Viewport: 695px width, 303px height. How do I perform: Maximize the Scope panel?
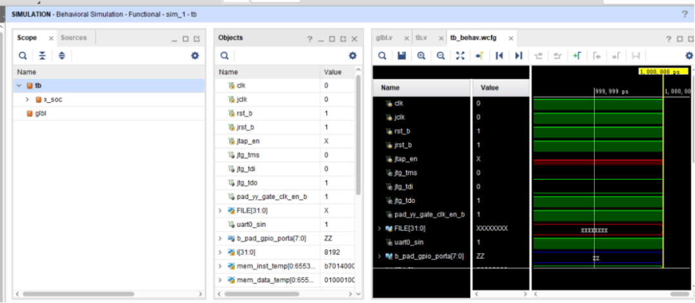pos(186,39)
